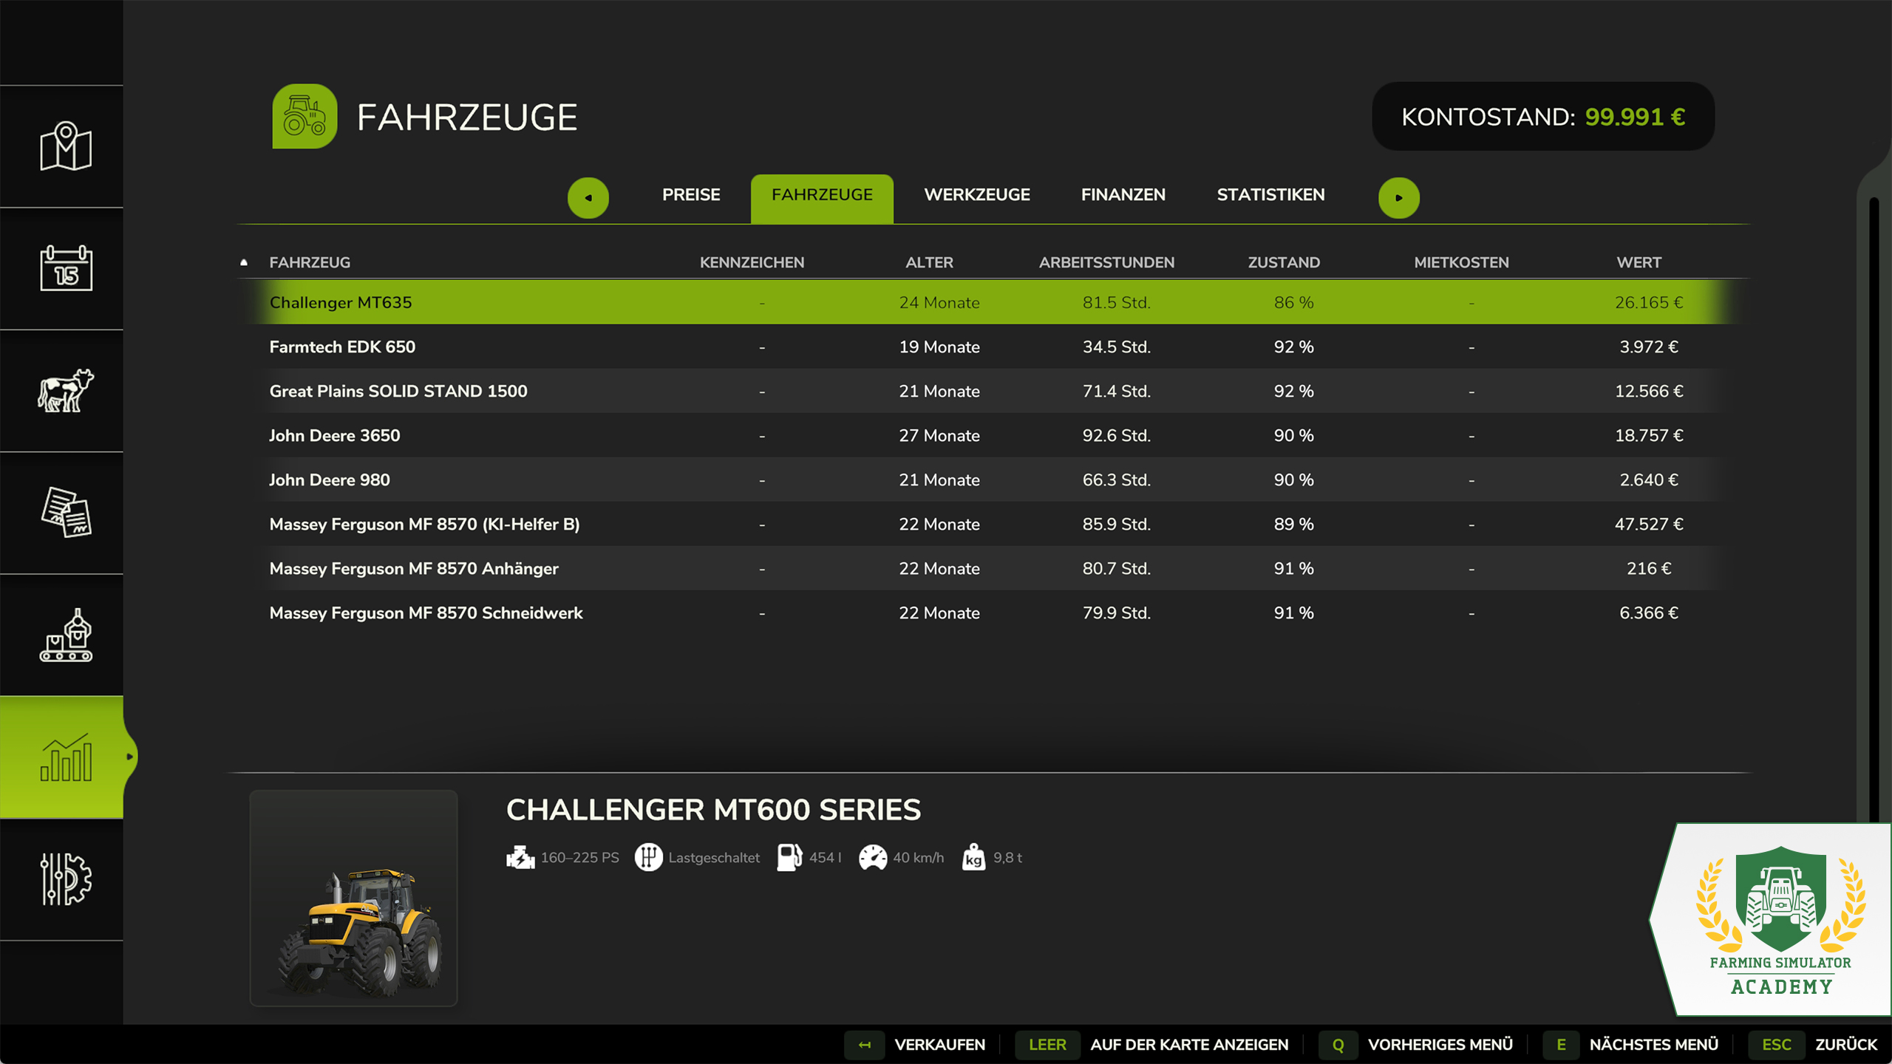
Task: Switch to the Preise tab
Action: [690, 195]
